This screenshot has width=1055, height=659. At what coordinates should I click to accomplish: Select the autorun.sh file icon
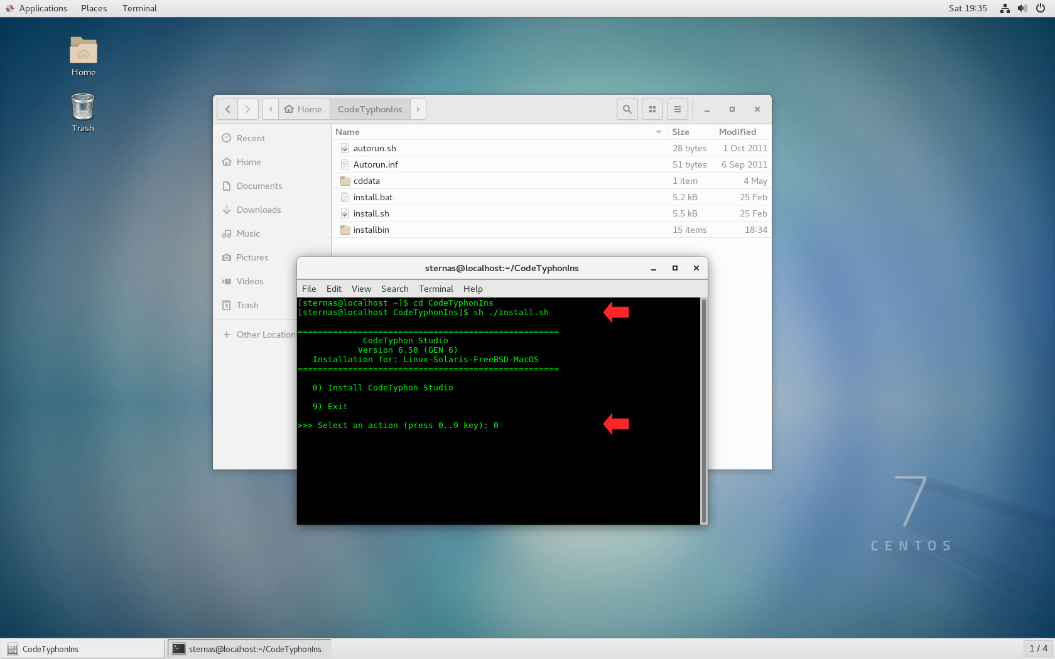[x=345, y=148]
